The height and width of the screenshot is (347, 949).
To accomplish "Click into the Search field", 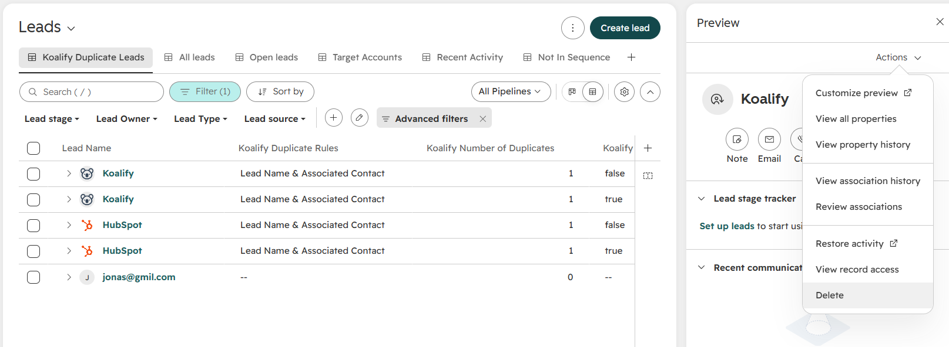I will click(92, 91).
